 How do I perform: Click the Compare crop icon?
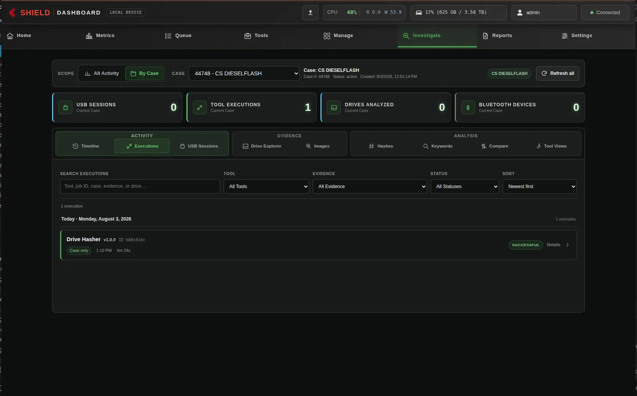point(483,146)
